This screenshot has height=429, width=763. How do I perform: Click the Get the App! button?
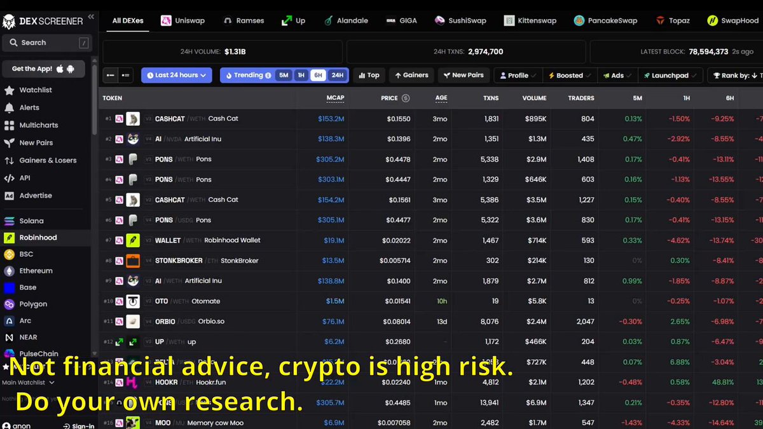(x=43, y=69)
